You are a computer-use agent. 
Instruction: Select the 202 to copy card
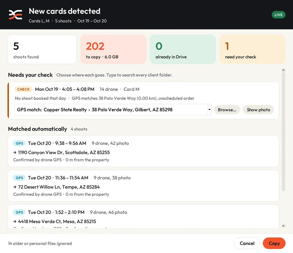[113, 49]
